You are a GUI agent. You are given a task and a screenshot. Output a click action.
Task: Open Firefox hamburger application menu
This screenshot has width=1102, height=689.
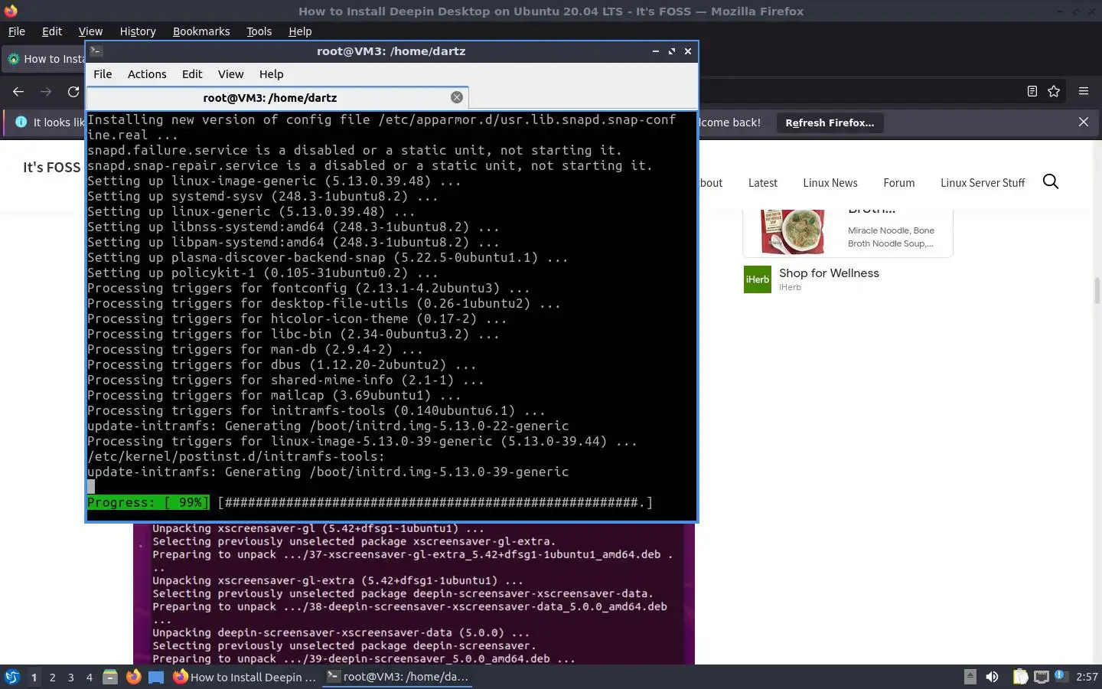pos(1084,91)
